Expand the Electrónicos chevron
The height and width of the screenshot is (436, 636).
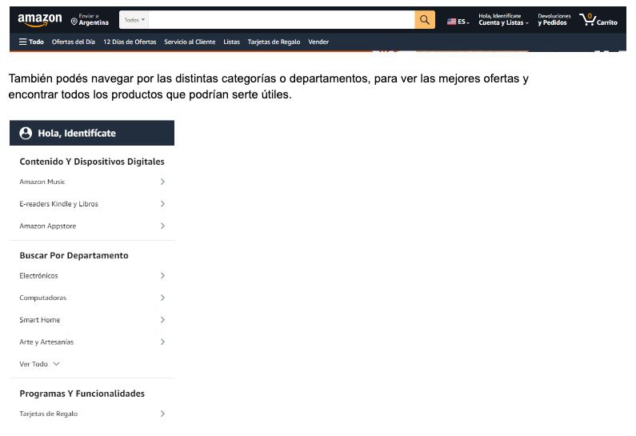[x=162, y=276]
